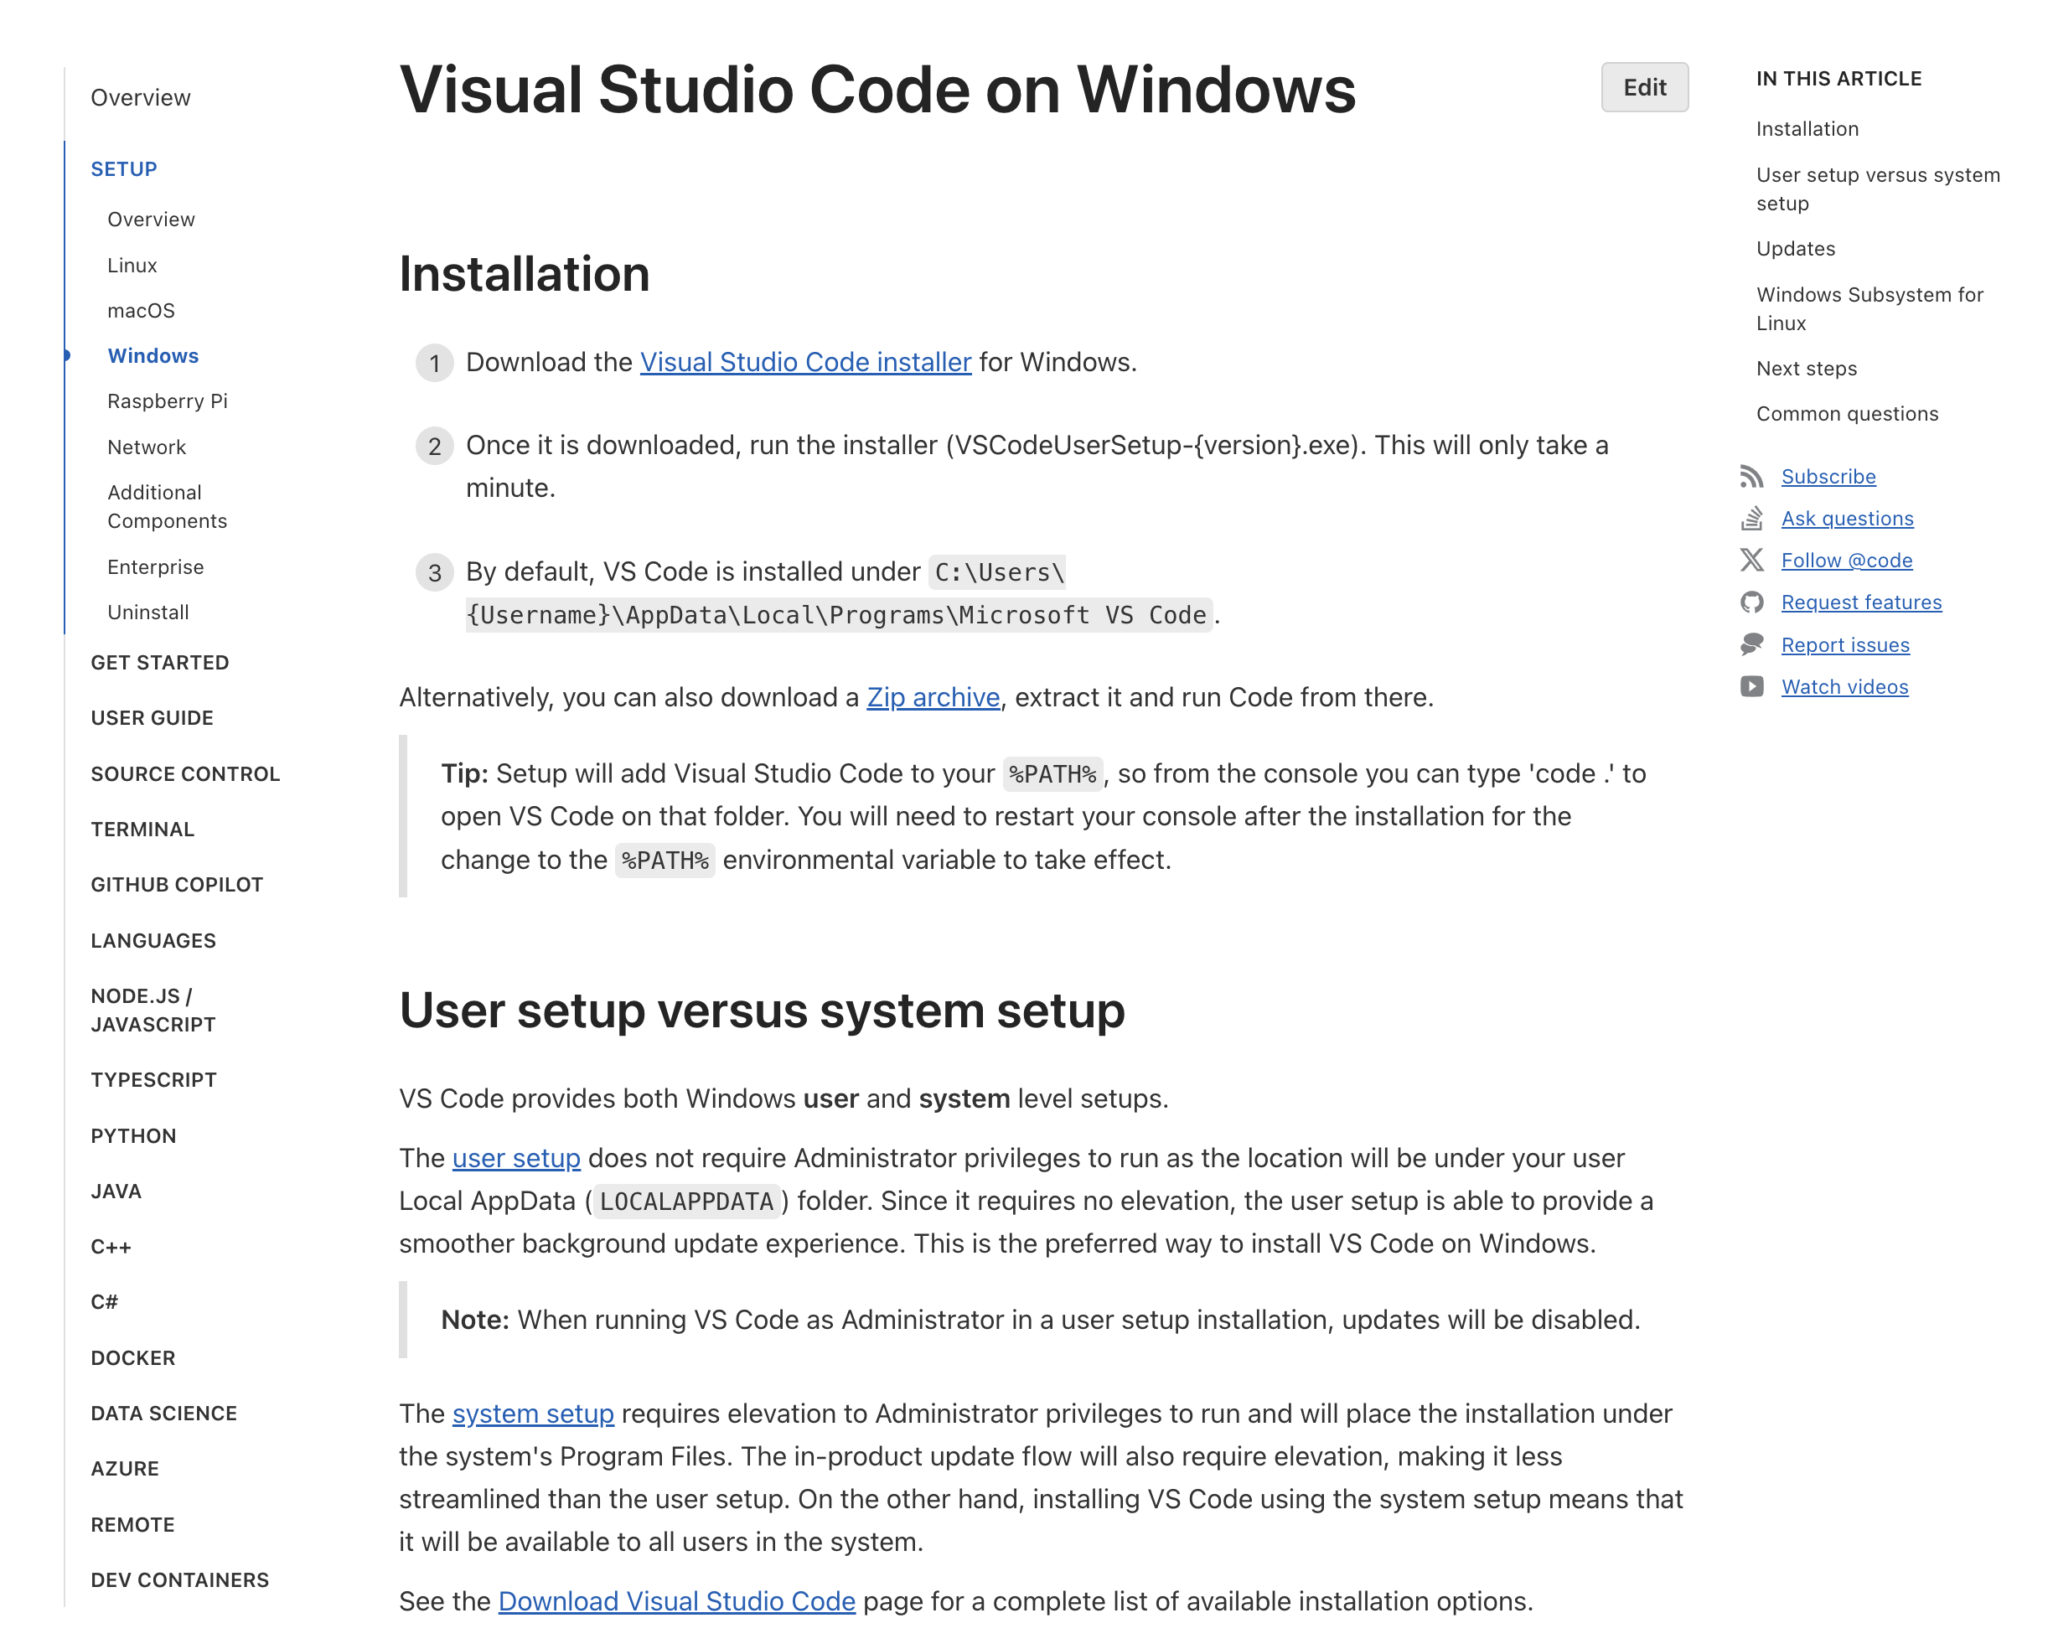Go to Common questions in article outline
Viewport: 2053px width, 1649px height.
coord(1846,414)
